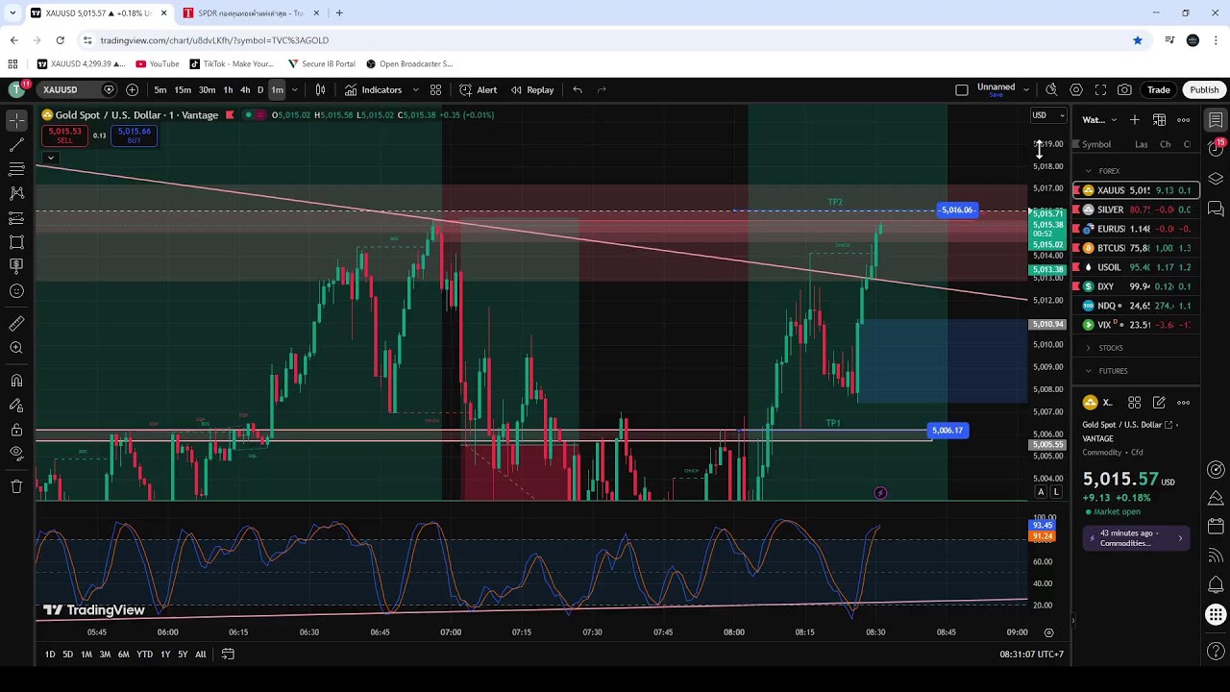The width and height of the screenshot is (1230, 692).
Task: Open the watchlist more options menu
Action: point(1184,120)
